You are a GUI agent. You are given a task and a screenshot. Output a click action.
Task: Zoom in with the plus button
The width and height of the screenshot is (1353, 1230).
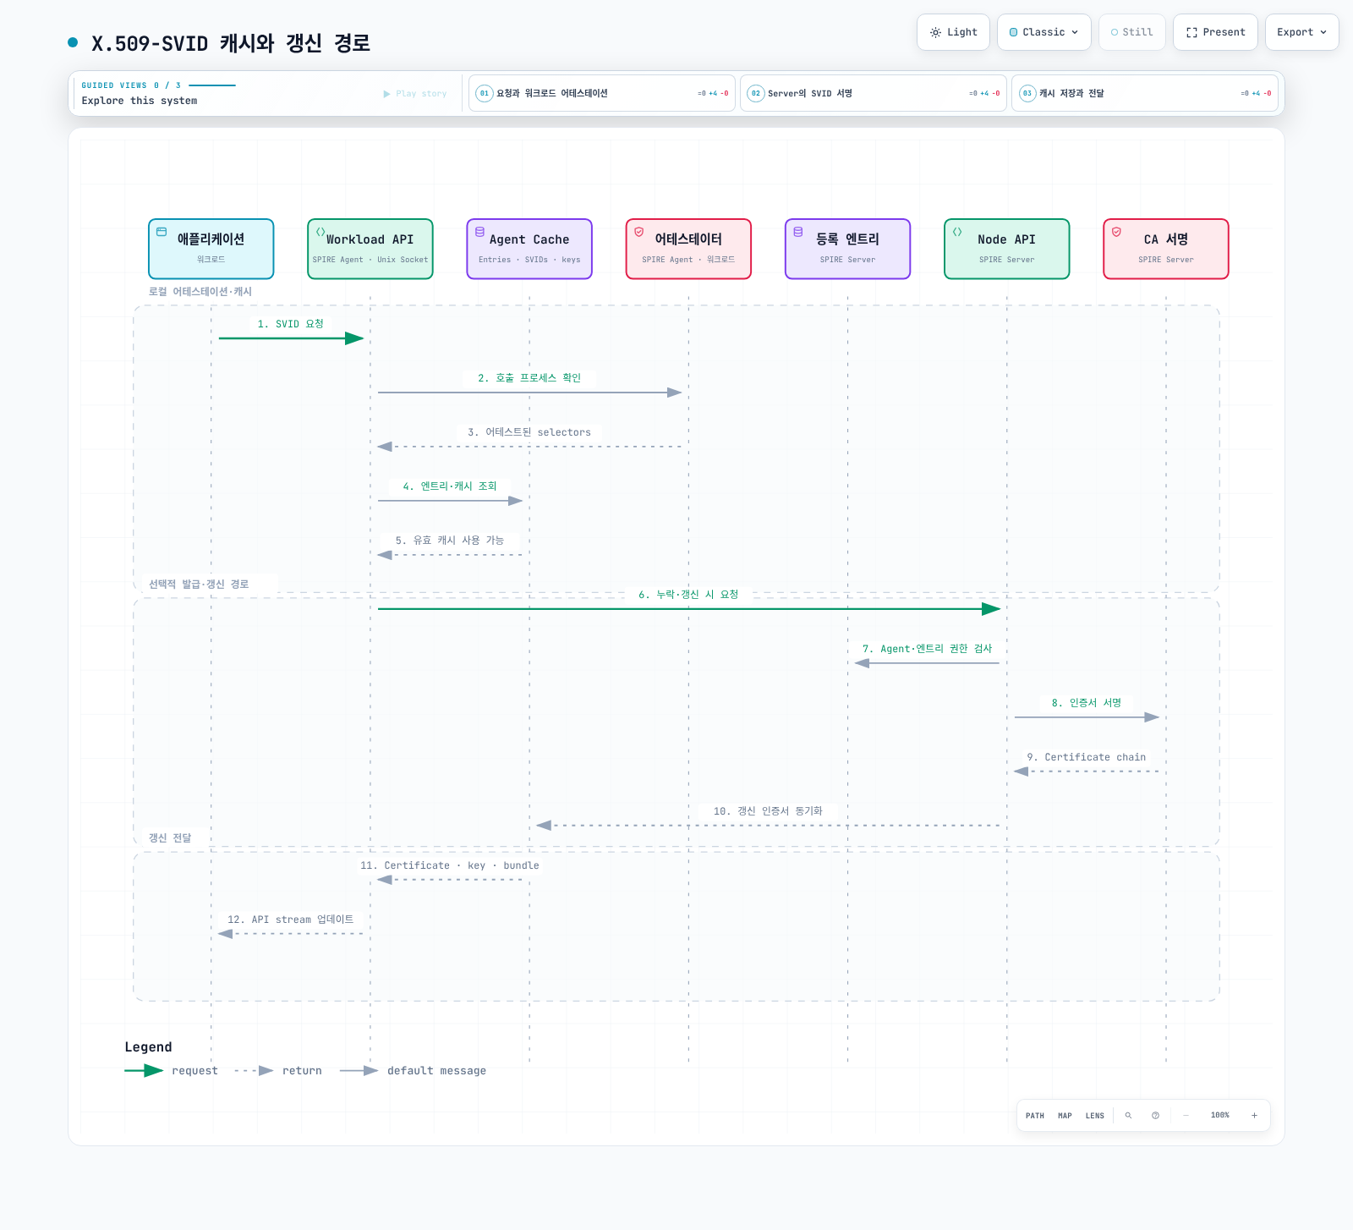tap(1254, 1116)
